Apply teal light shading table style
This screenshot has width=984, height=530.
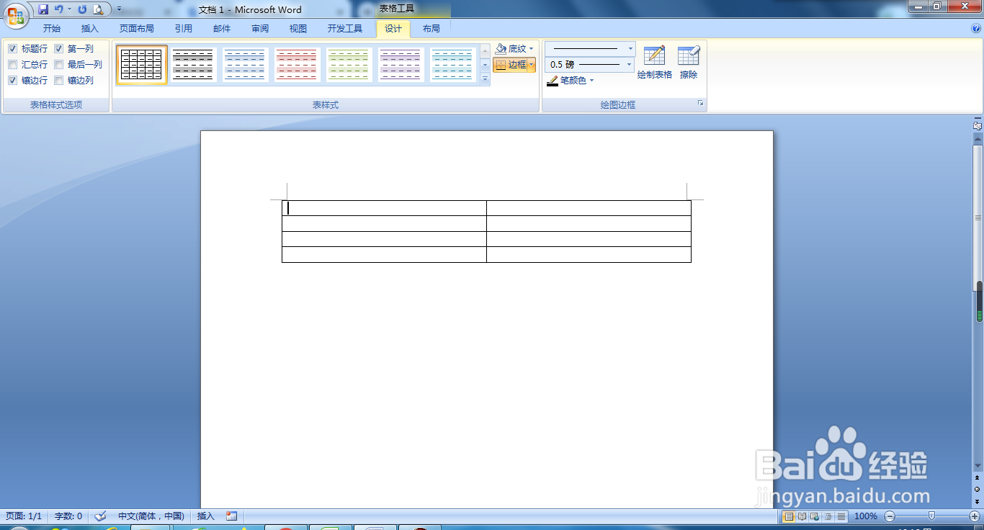(453, 65)
